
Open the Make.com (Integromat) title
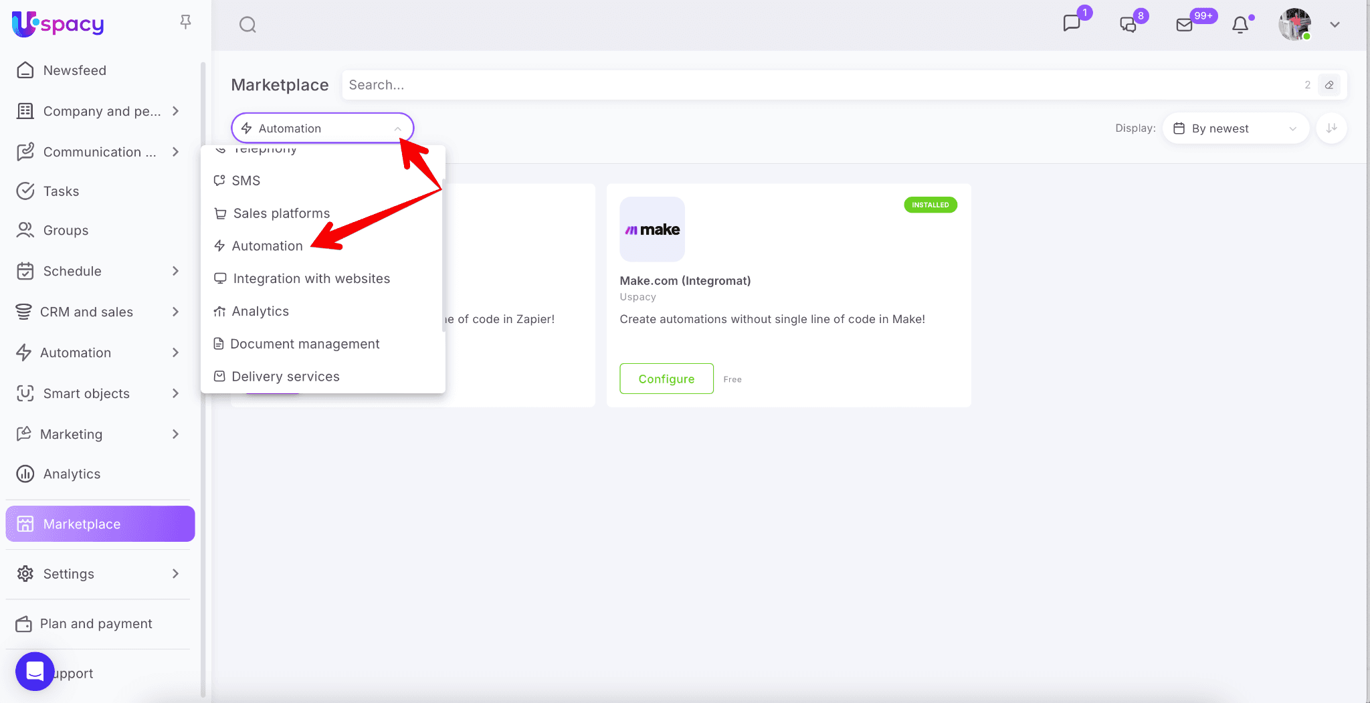(x=685, y=281)
